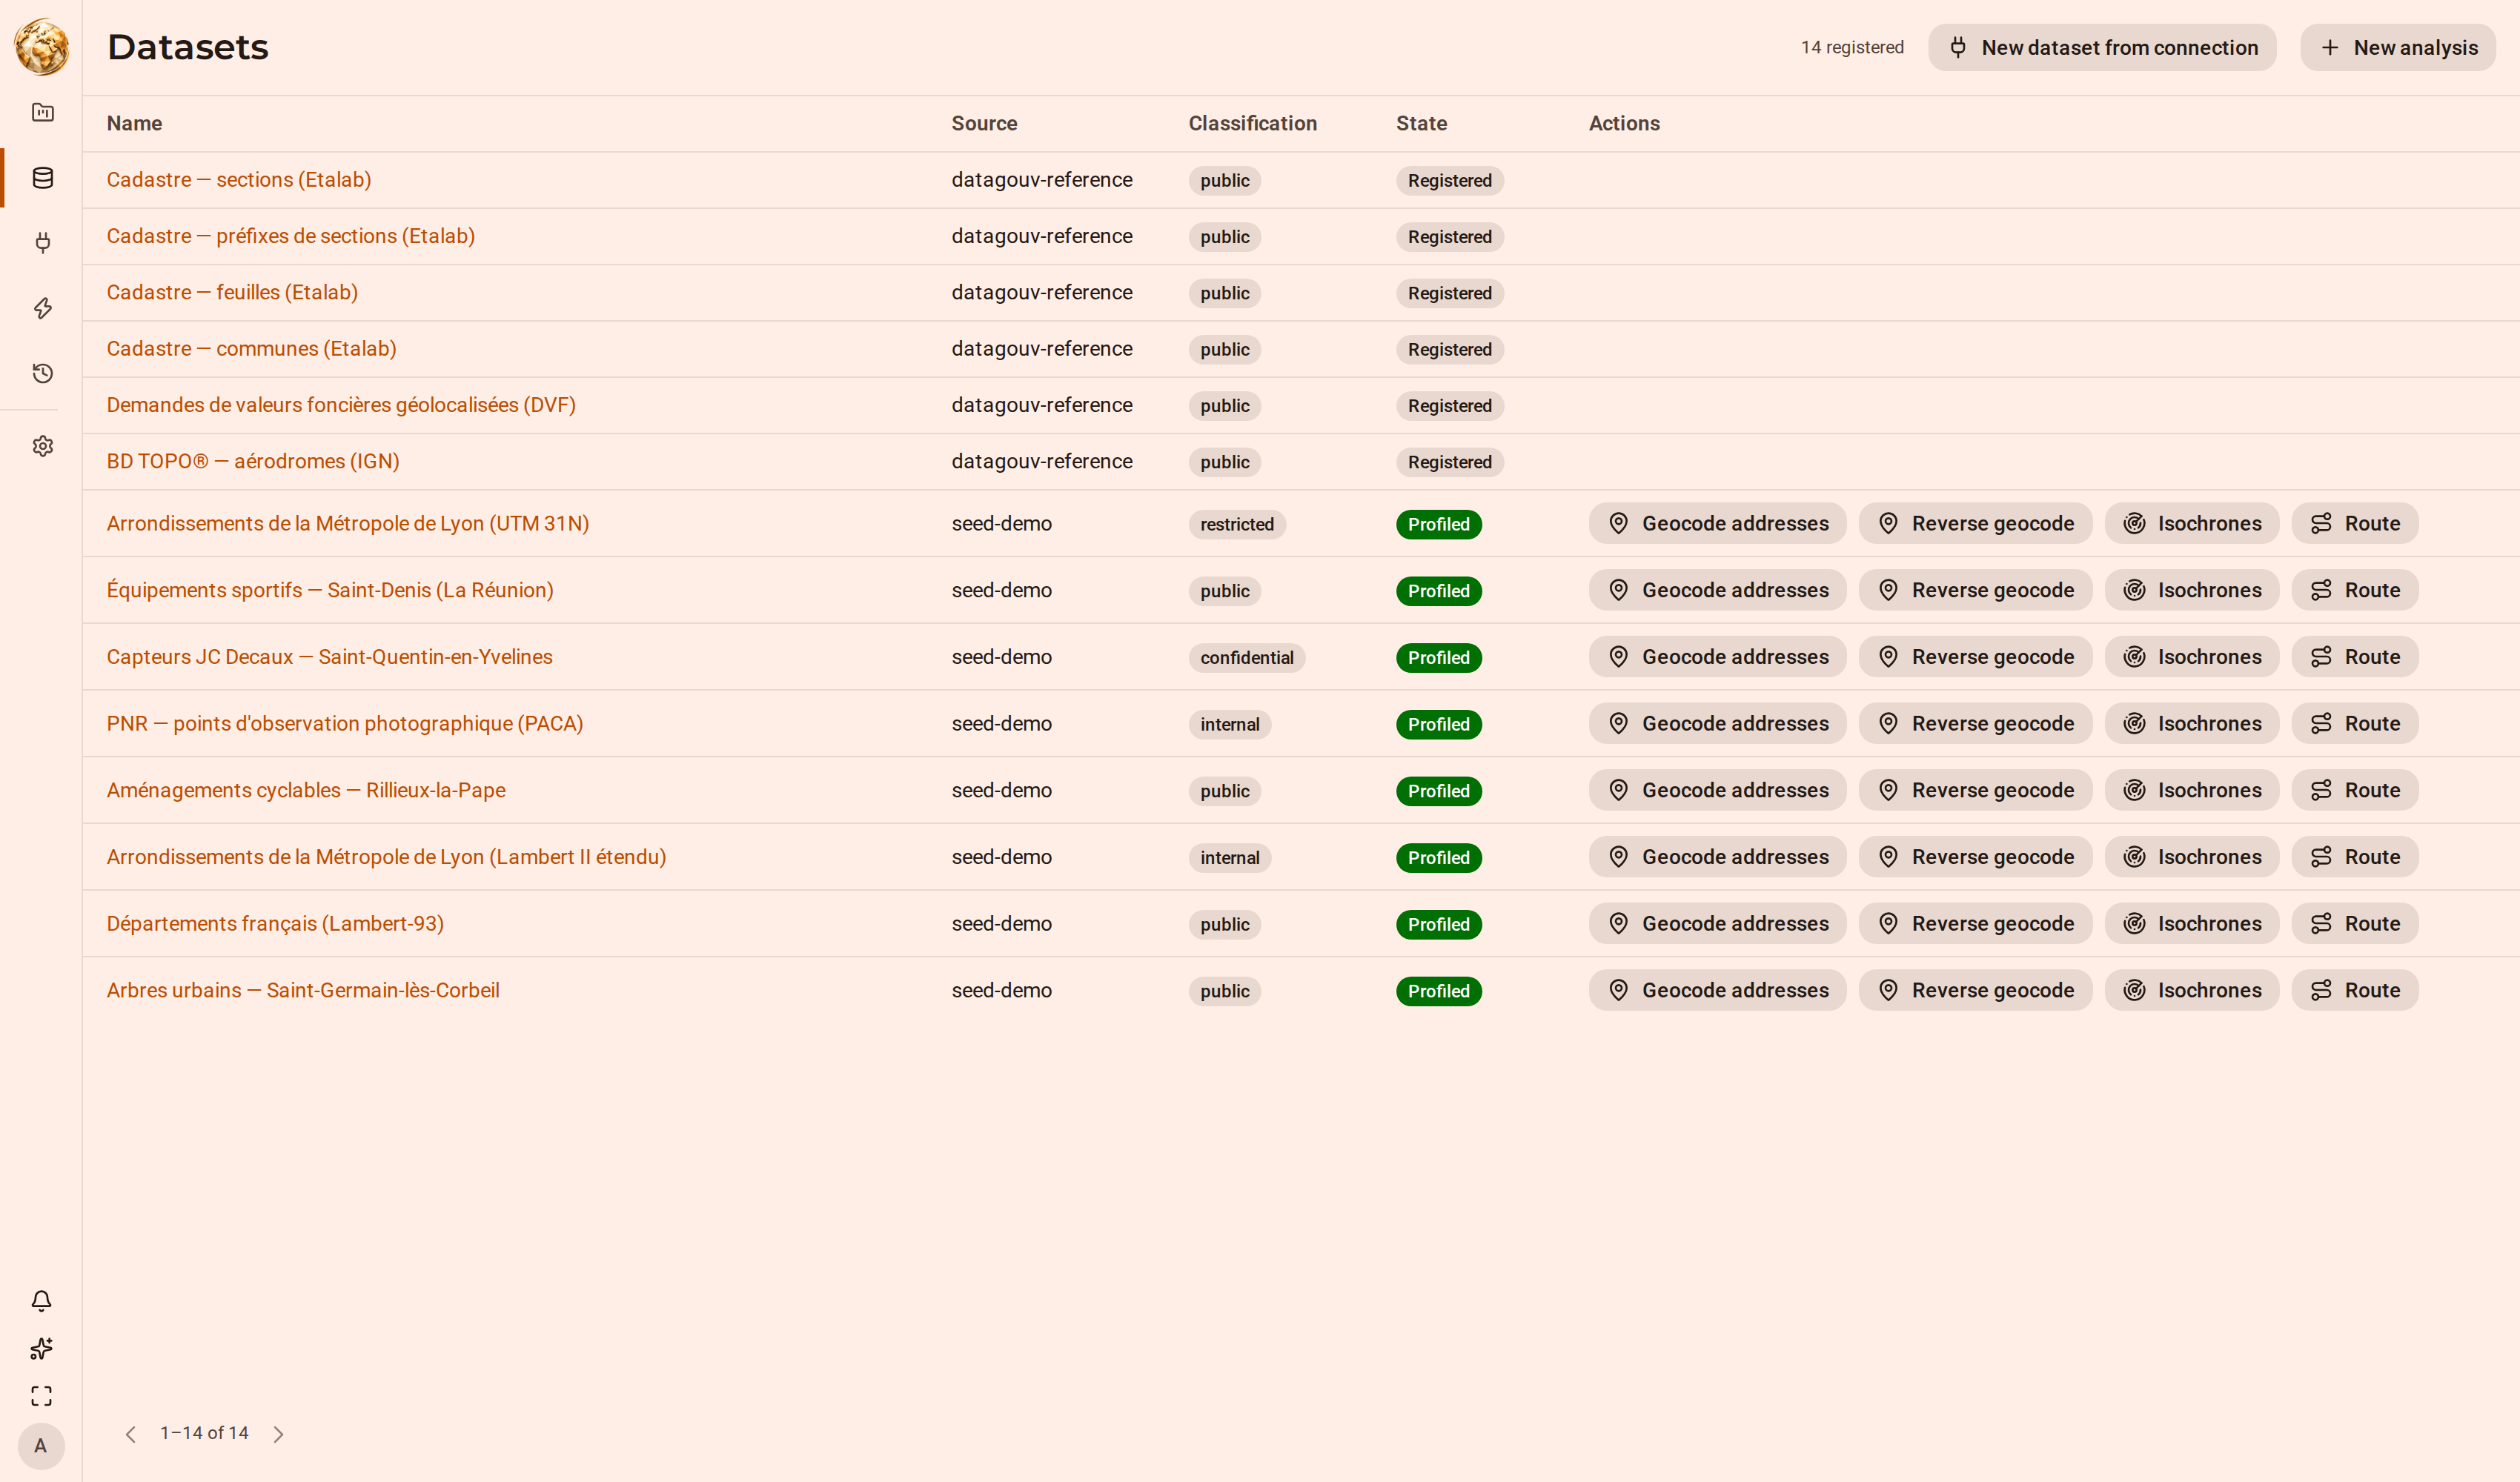Open Cadastre — communes (Etalab) dataset

point(252,349)
